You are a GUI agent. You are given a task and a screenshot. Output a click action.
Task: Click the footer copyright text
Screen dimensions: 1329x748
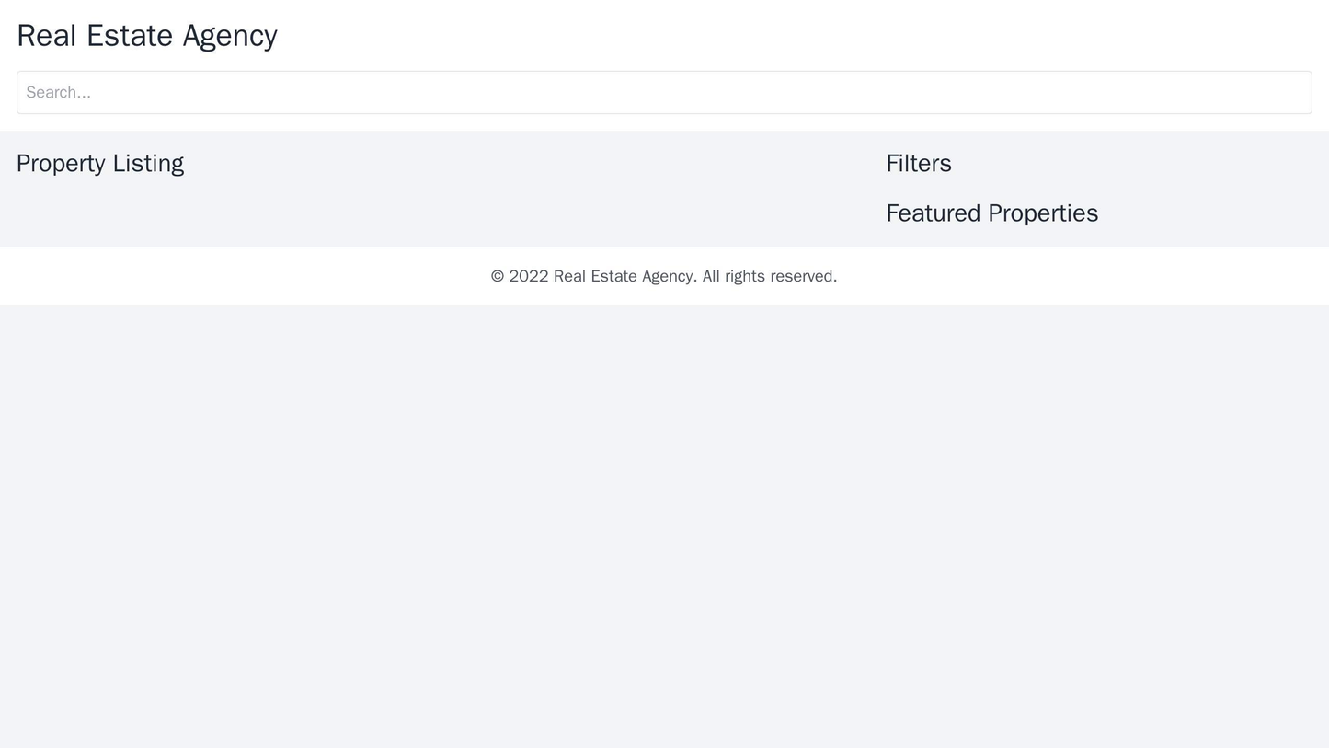tap(663, 276)
